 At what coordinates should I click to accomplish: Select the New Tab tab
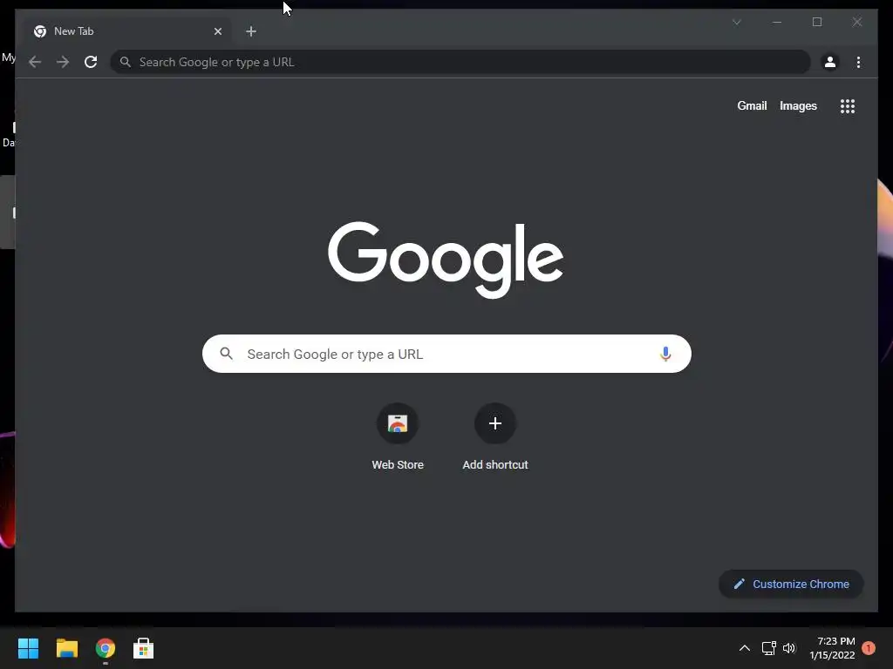[126, 31]
